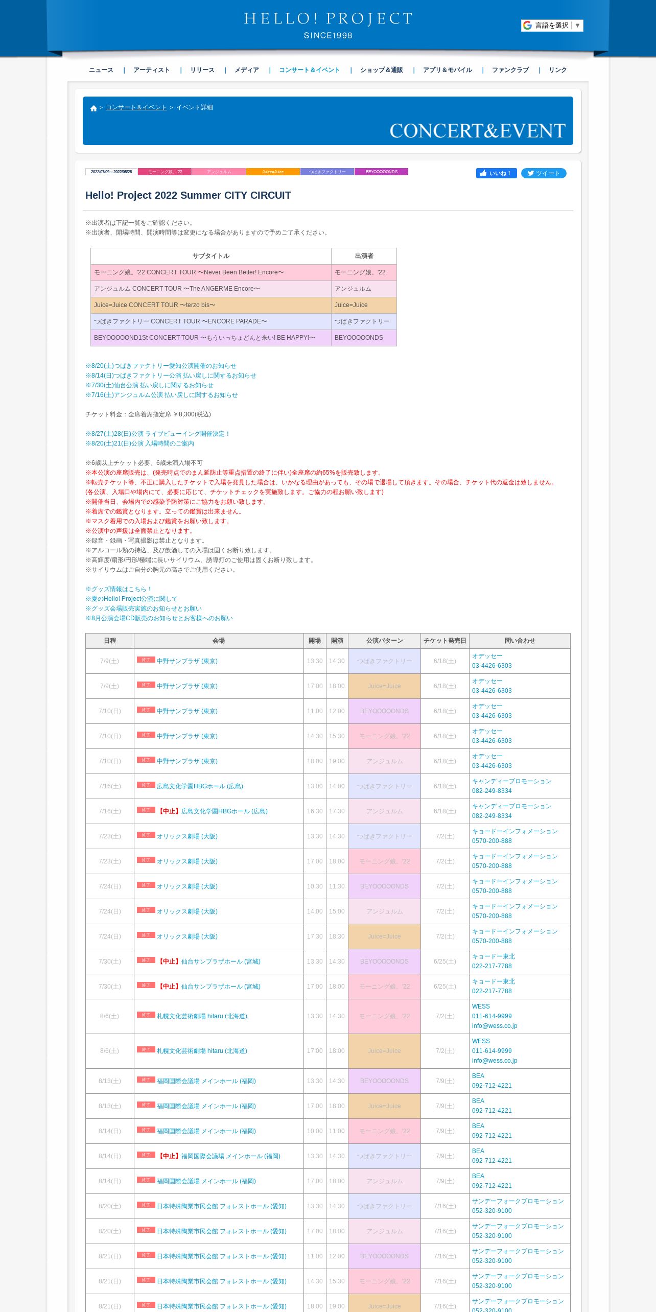Open the リリース menu item
The height and width of the screenshot is (1312, 656).
(202, 70)
